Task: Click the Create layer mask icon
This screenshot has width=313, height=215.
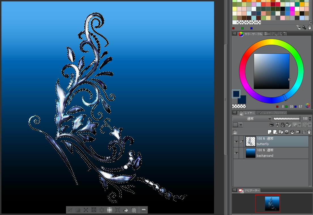Action: click(298, 132)
